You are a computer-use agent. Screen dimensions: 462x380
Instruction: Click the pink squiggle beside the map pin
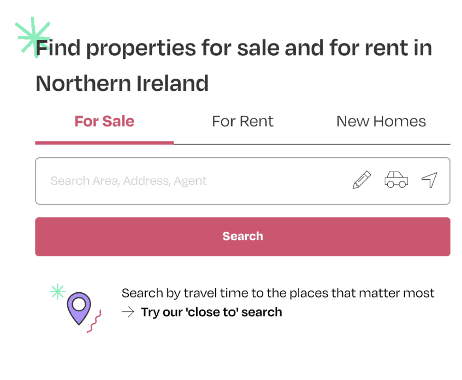pyautogui.click(x=94, y=321)
